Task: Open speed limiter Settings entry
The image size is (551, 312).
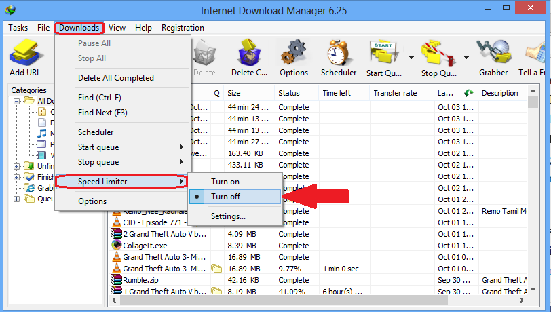Action: tap(228, 216)
